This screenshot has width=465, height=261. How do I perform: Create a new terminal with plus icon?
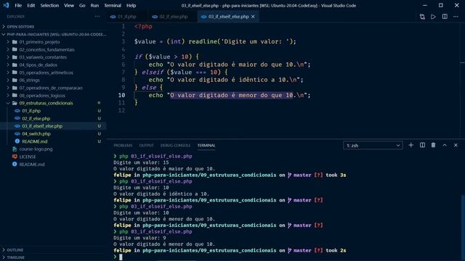pyautogui.click(x=411, y=145)
